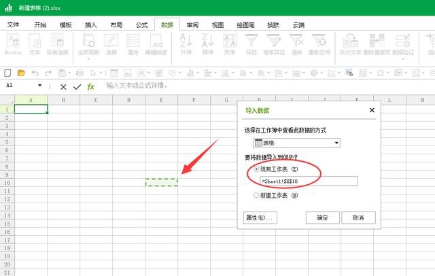Open the 文件 menu tab
435x276 pixels.
[x=13, y=24]
